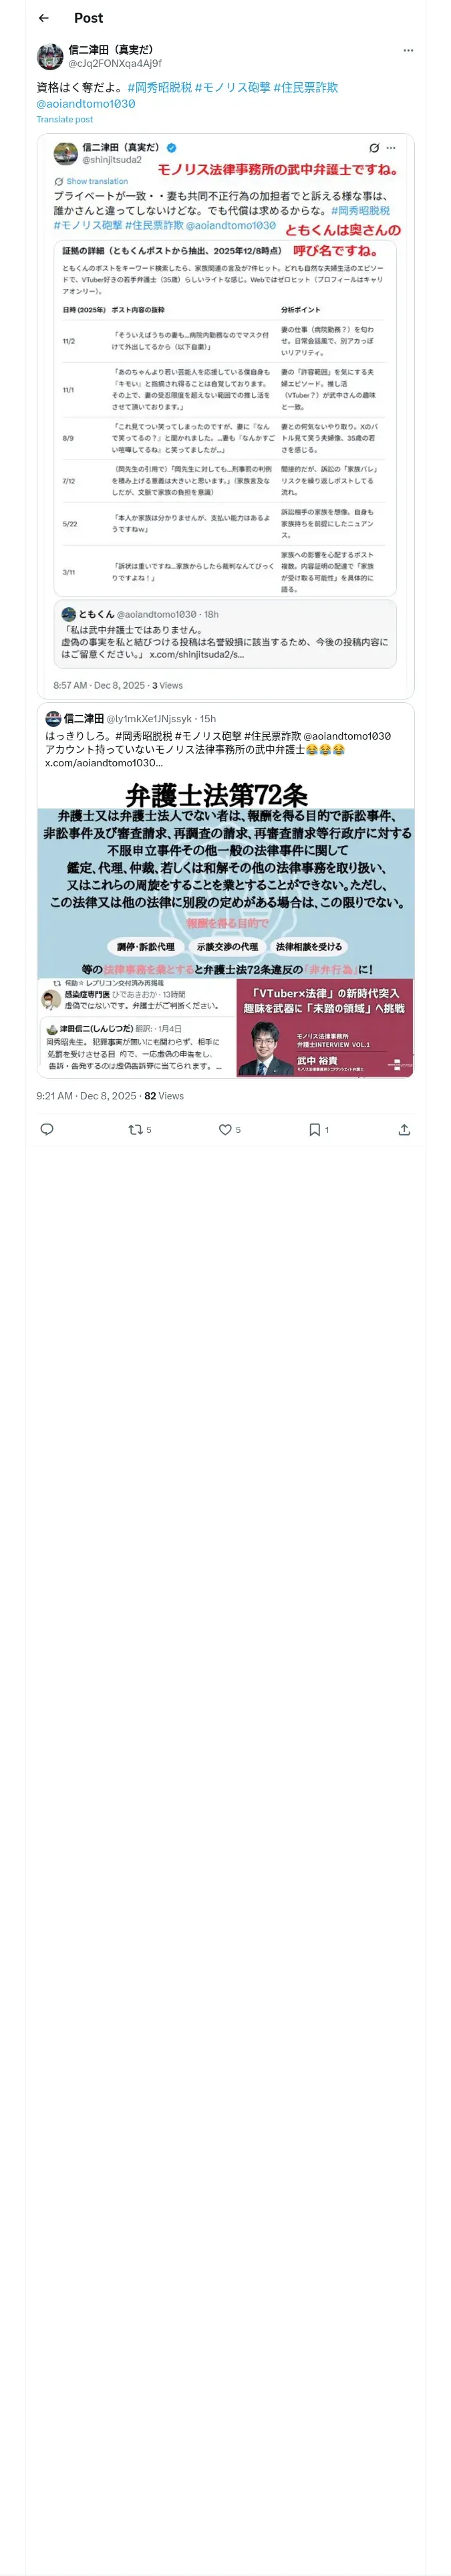The image size is (451, 2576).
Task: Open the #岡秀昭脱税 hashtag
Action: (160, 88)
